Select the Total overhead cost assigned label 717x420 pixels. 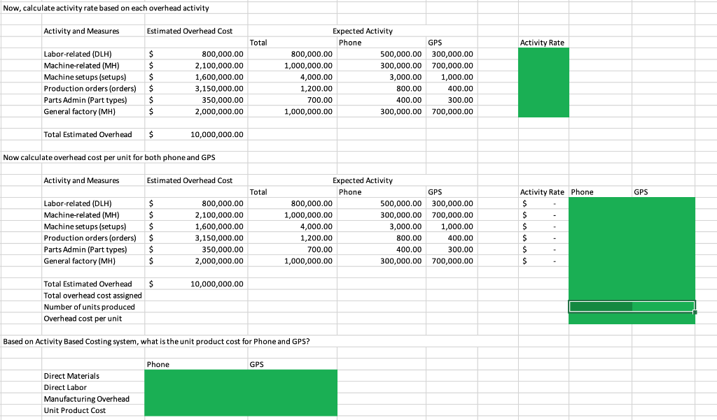[92, 295]
